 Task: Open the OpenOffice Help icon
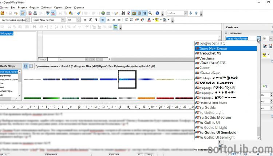[157, 13]
